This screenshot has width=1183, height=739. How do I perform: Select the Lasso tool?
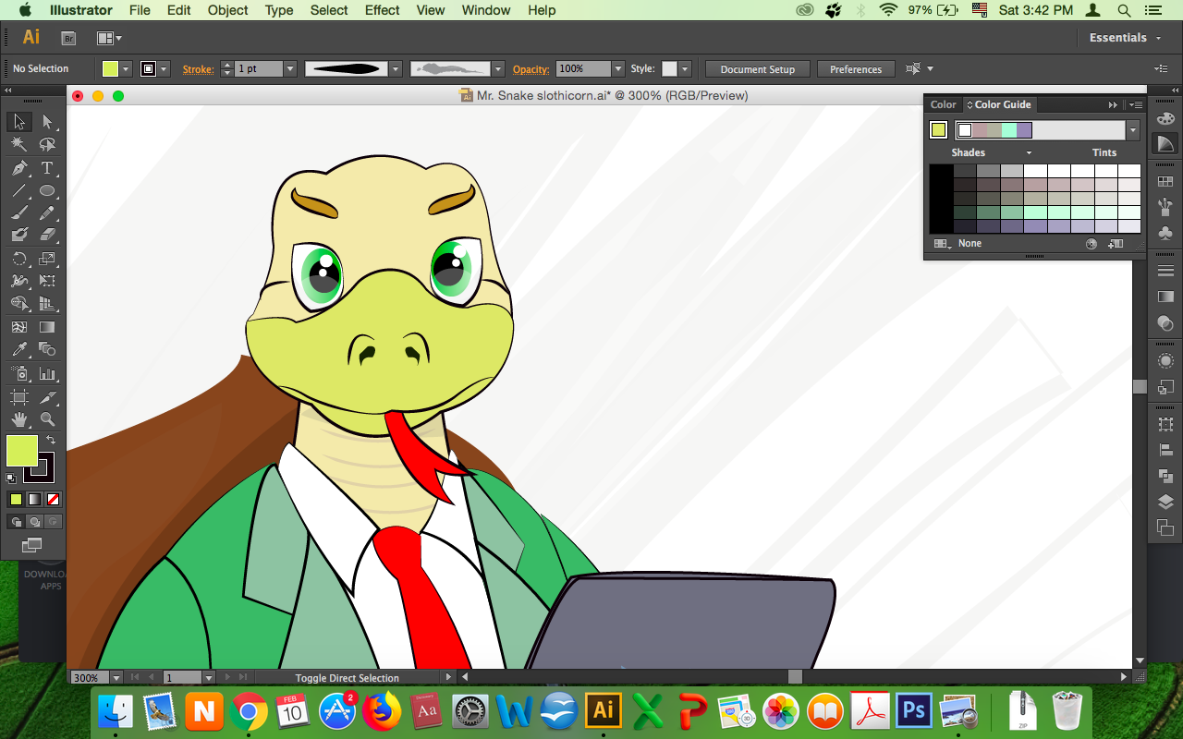tap(47, 145)
